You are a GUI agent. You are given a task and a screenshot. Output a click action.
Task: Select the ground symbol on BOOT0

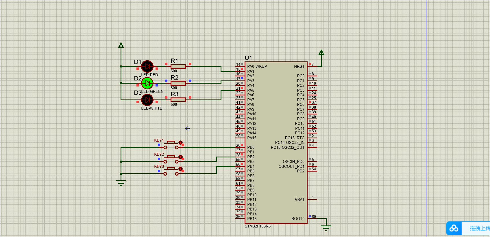[326, 228]
